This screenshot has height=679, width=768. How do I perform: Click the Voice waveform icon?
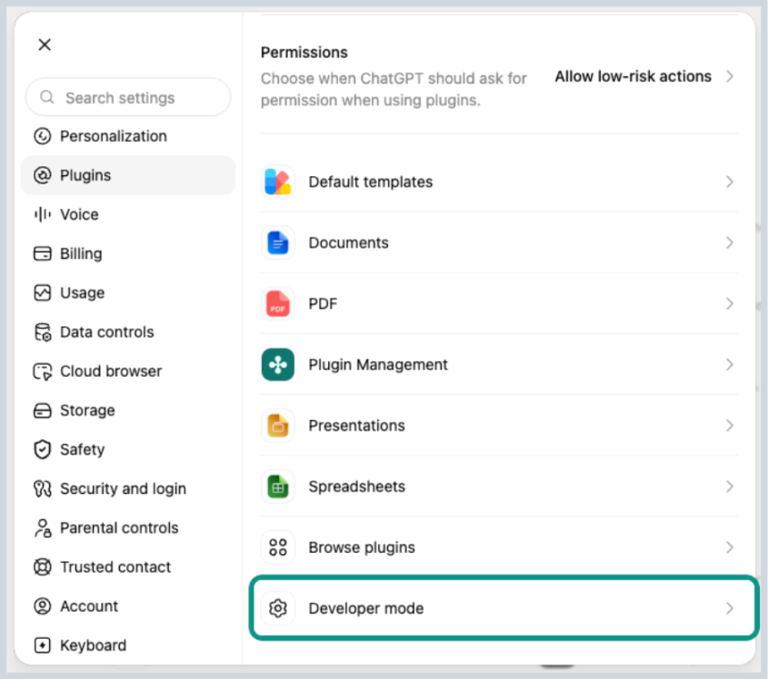pyautogui.click(x=43, y=214)
